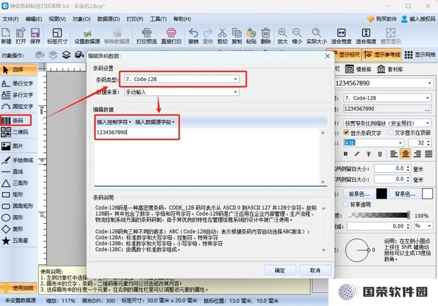Click the 设置数据源 data source icon
The width and height of the screenshot is (438, 306).
87,36
